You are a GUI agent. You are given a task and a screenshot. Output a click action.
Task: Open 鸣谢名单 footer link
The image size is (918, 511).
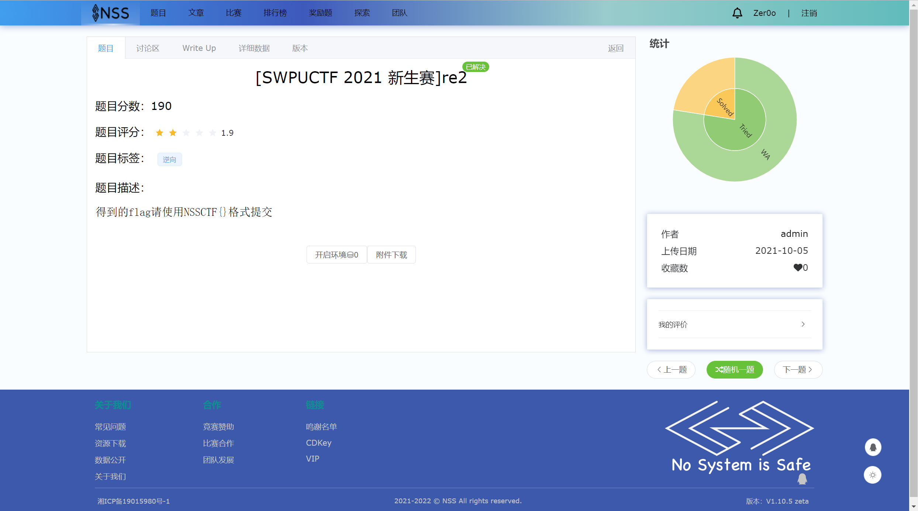[321, 427]
